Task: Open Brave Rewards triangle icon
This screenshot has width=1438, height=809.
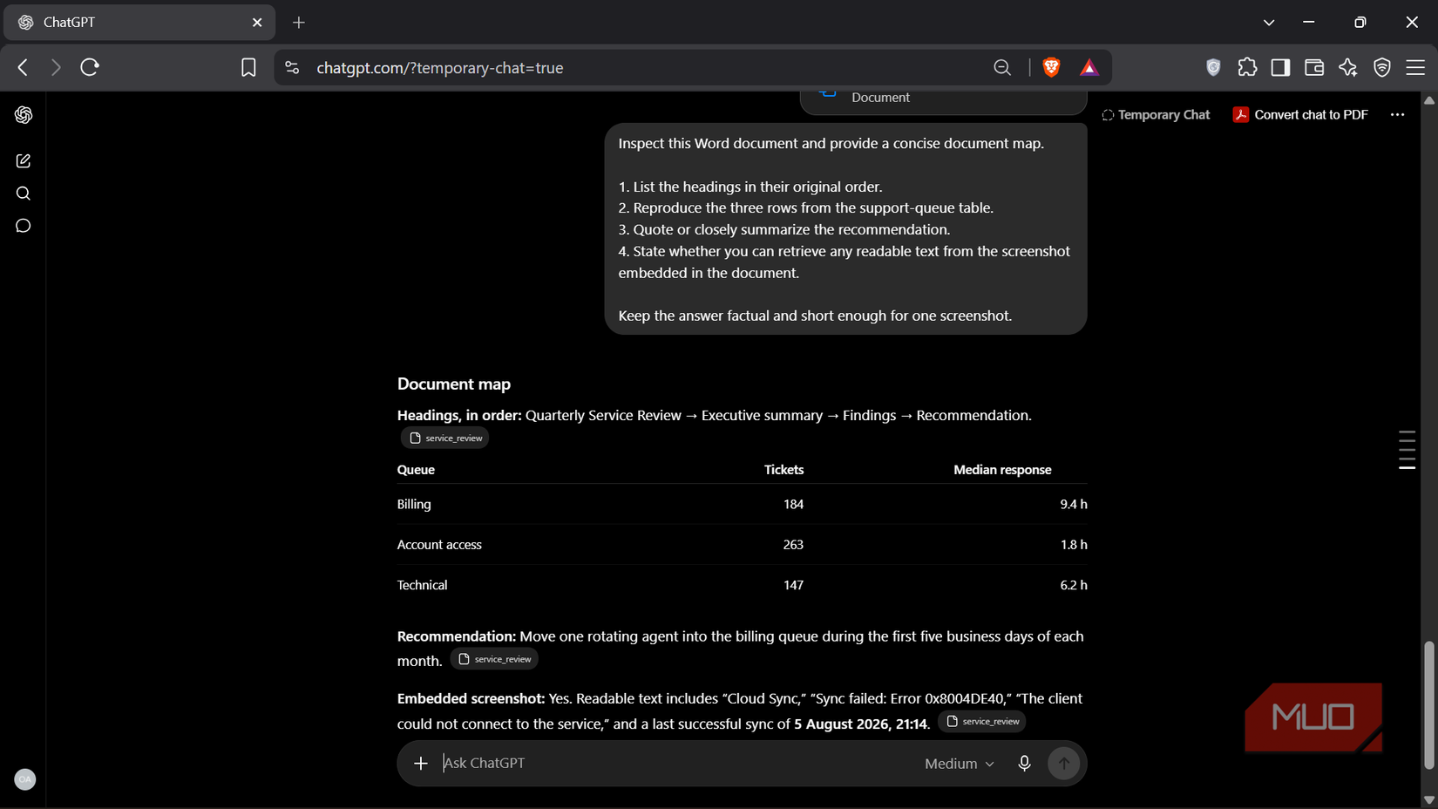Action: (x=1089, y=67)
